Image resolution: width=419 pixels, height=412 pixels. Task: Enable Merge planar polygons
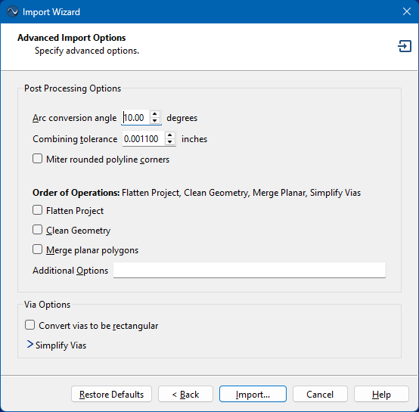tap(37, 249)
